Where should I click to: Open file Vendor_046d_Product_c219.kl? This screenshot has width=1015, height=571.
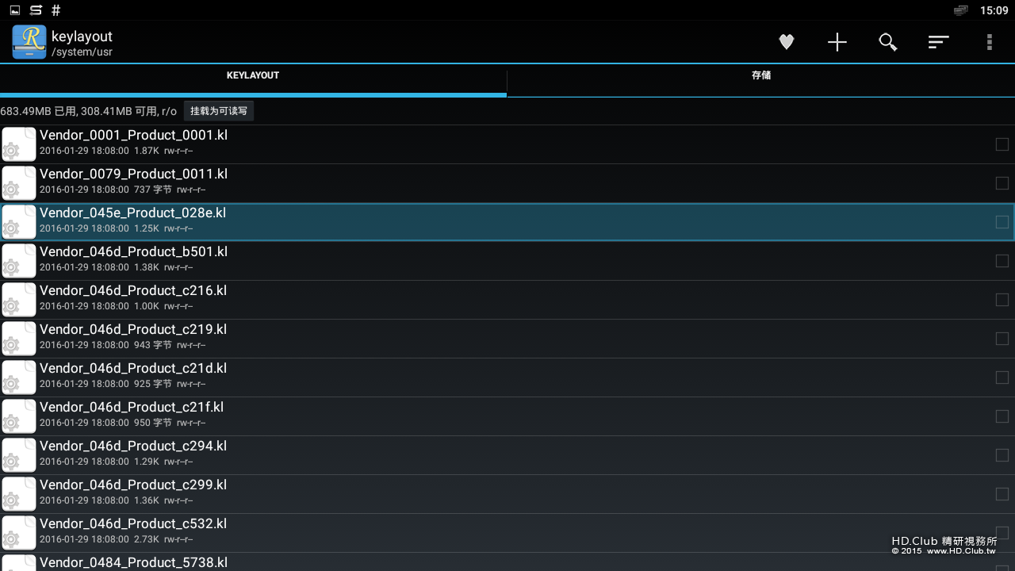click(507, 339)
